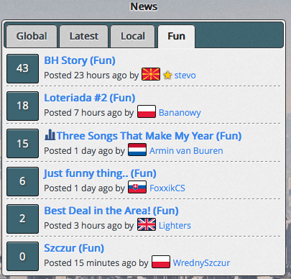291x279 pixels.
Task: Click the 15 votes box for Three Songs
Action: click(x=22, y=144)
